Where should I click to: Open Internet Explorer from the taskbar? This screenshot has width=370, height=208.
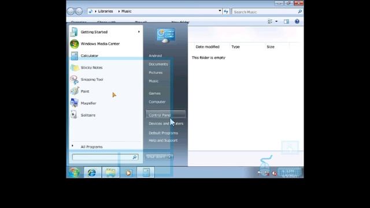click(x=92, y=173)
